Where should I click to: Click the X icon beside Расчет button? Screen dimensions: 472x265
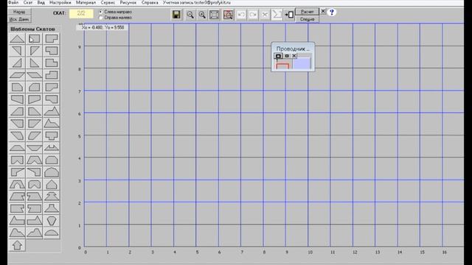pyautogui.click(x=323, y=12)
